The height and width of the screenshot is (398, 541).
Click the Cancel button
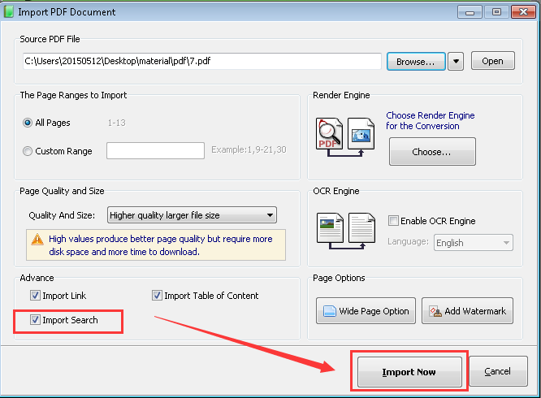498,371
